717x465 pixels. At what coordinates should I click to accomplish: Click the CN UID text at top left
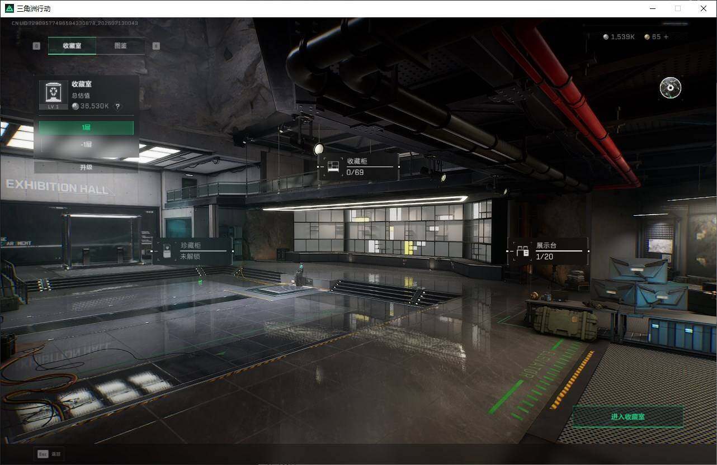tap(74, 23)
